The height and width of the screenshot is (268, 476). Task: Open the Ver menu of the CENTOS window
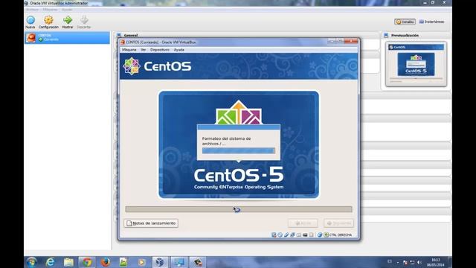point(144,50)
